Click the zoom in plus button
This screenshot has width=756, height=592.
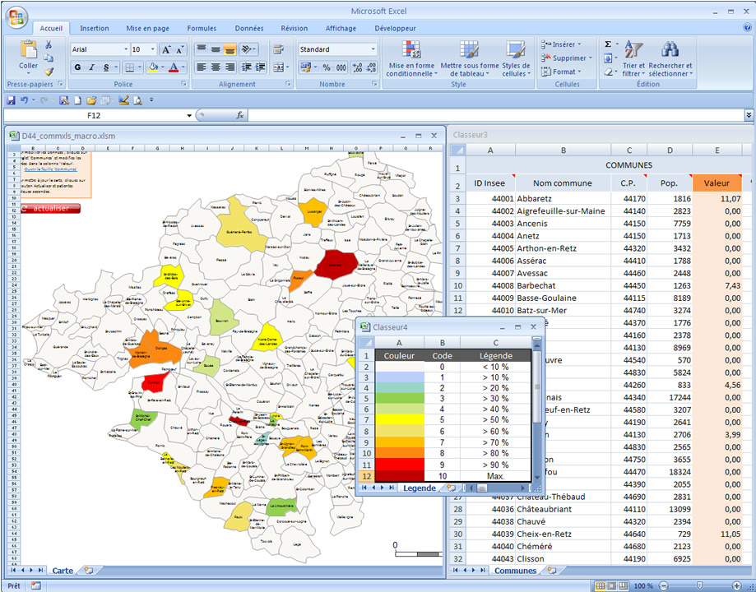(736, 585)
